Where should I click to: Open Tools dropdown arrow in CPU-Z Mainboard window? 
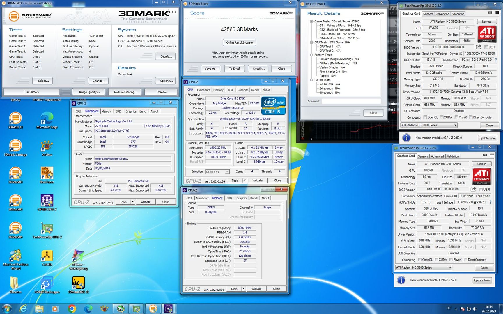(133, 202)
